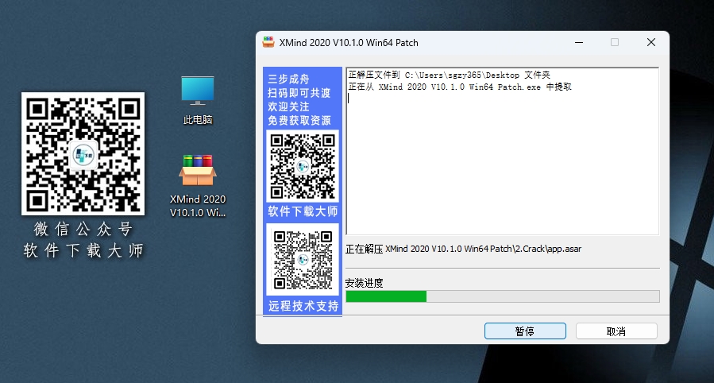Click the 免费获取资源 text in the blue panel
Image resolution: width=714 pixels, height=383 pixels.
(x=299, y=120)
